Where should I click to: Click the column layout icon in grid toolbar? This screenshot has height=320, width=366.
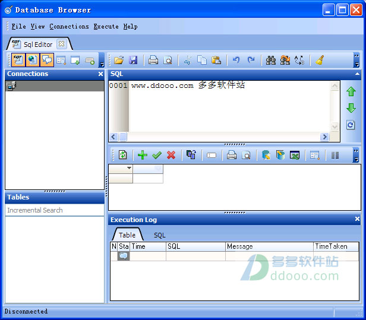pos(335,155)
